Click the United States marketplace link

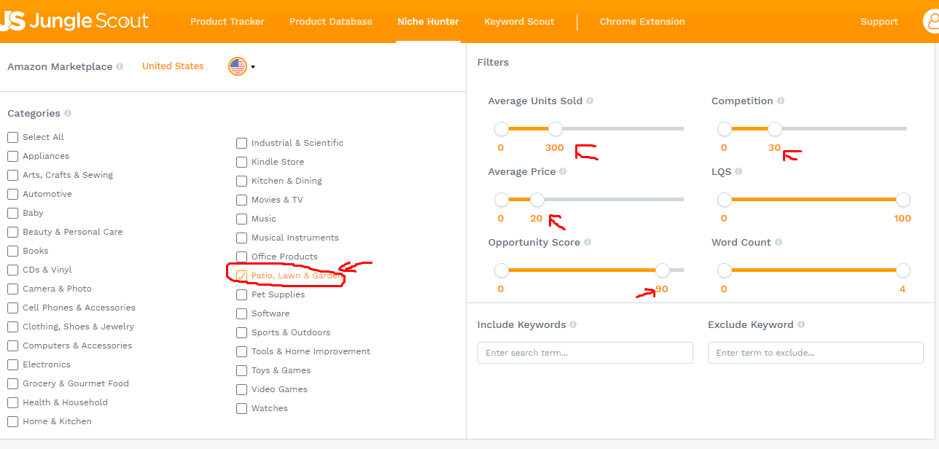(173, 66)
